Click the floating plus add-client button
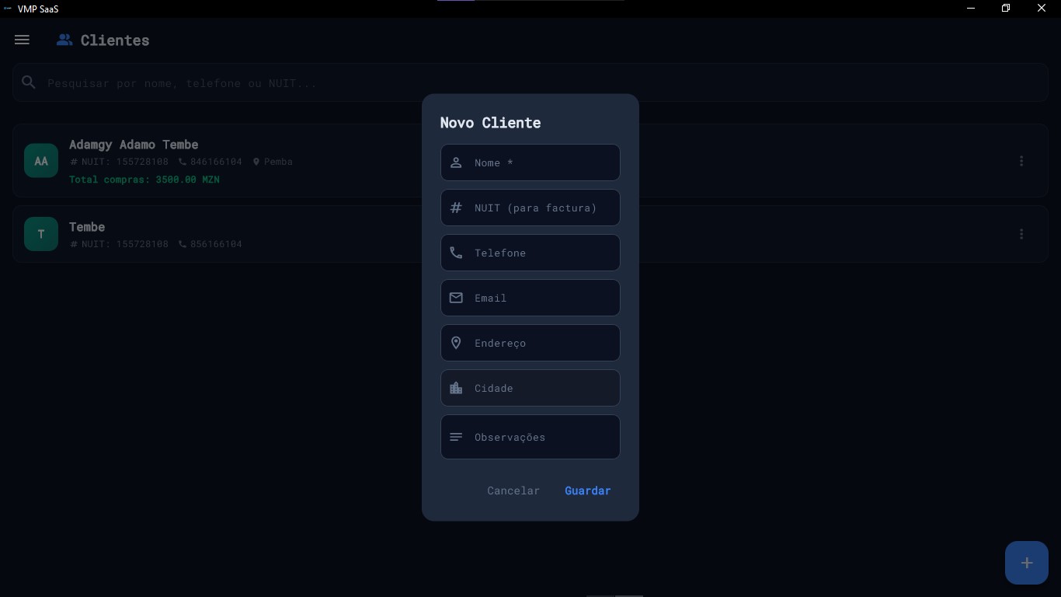Viewport: 1061px width, 597px height. [1027, 563]
